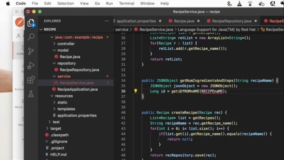Open the Edit menu
The width and height of the screenshot is (284, 160).
pos(47,4)
